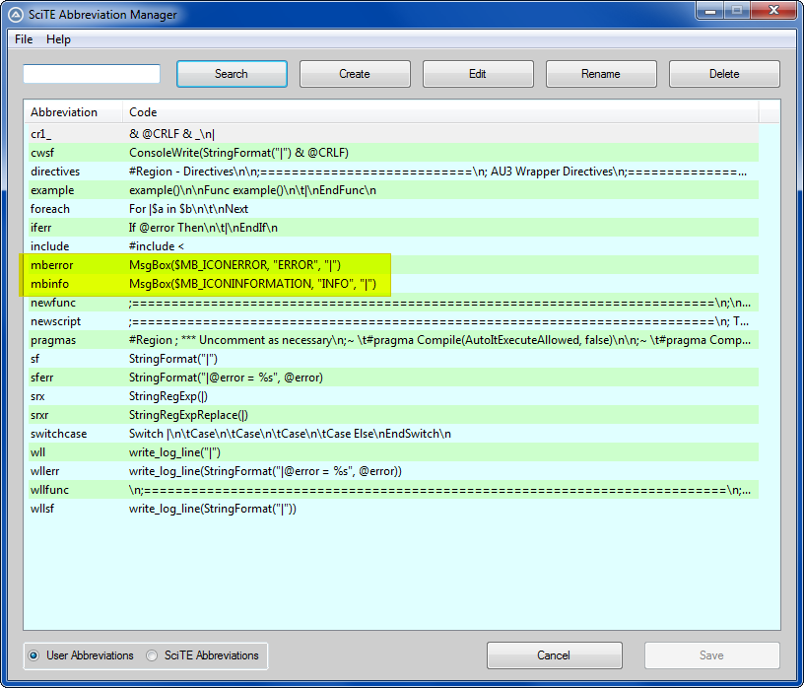
Task: Select the srx abbreviation row
Action: (391, 396)
